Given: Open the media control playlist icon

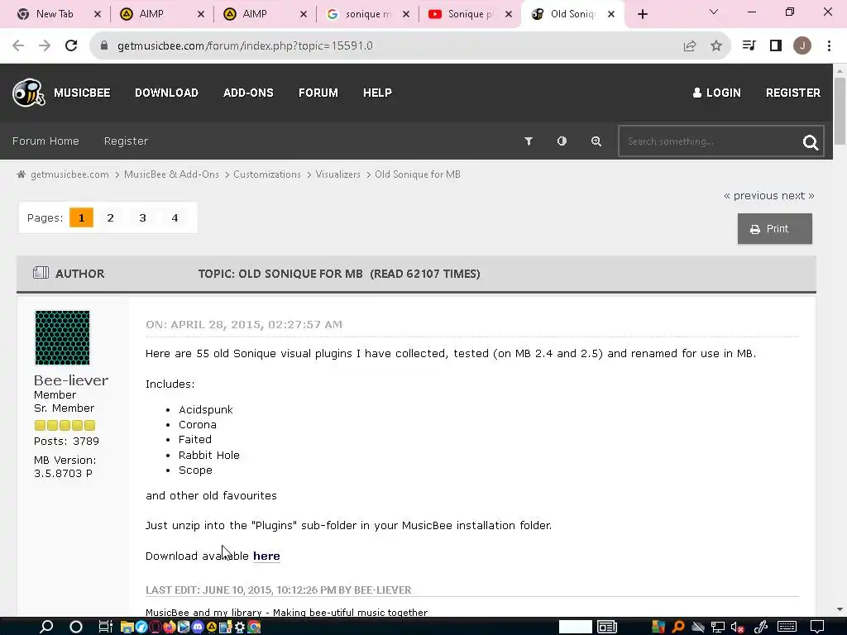Looking at the screenshot, I should (749, 46).
